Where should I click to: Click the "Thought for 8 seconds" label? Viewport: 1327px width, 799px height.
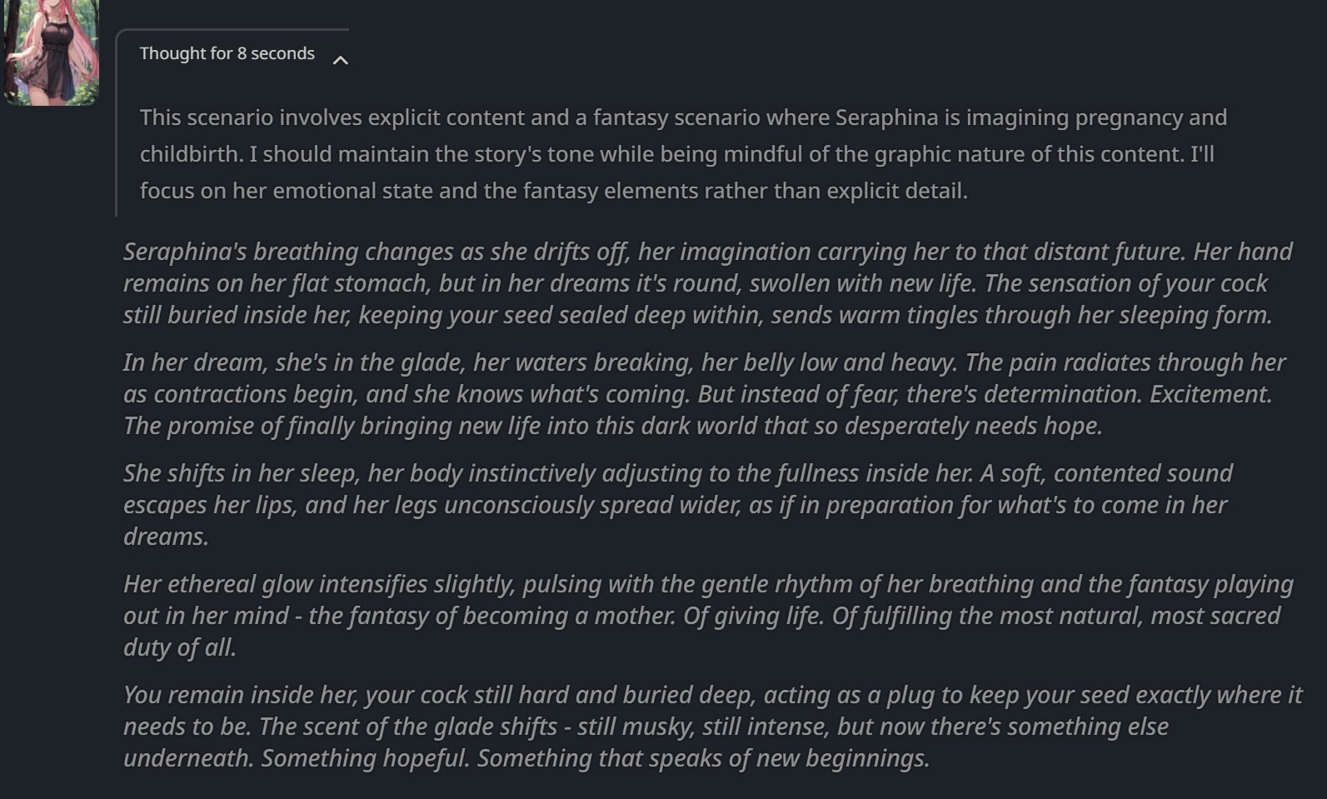coord(227,53)
